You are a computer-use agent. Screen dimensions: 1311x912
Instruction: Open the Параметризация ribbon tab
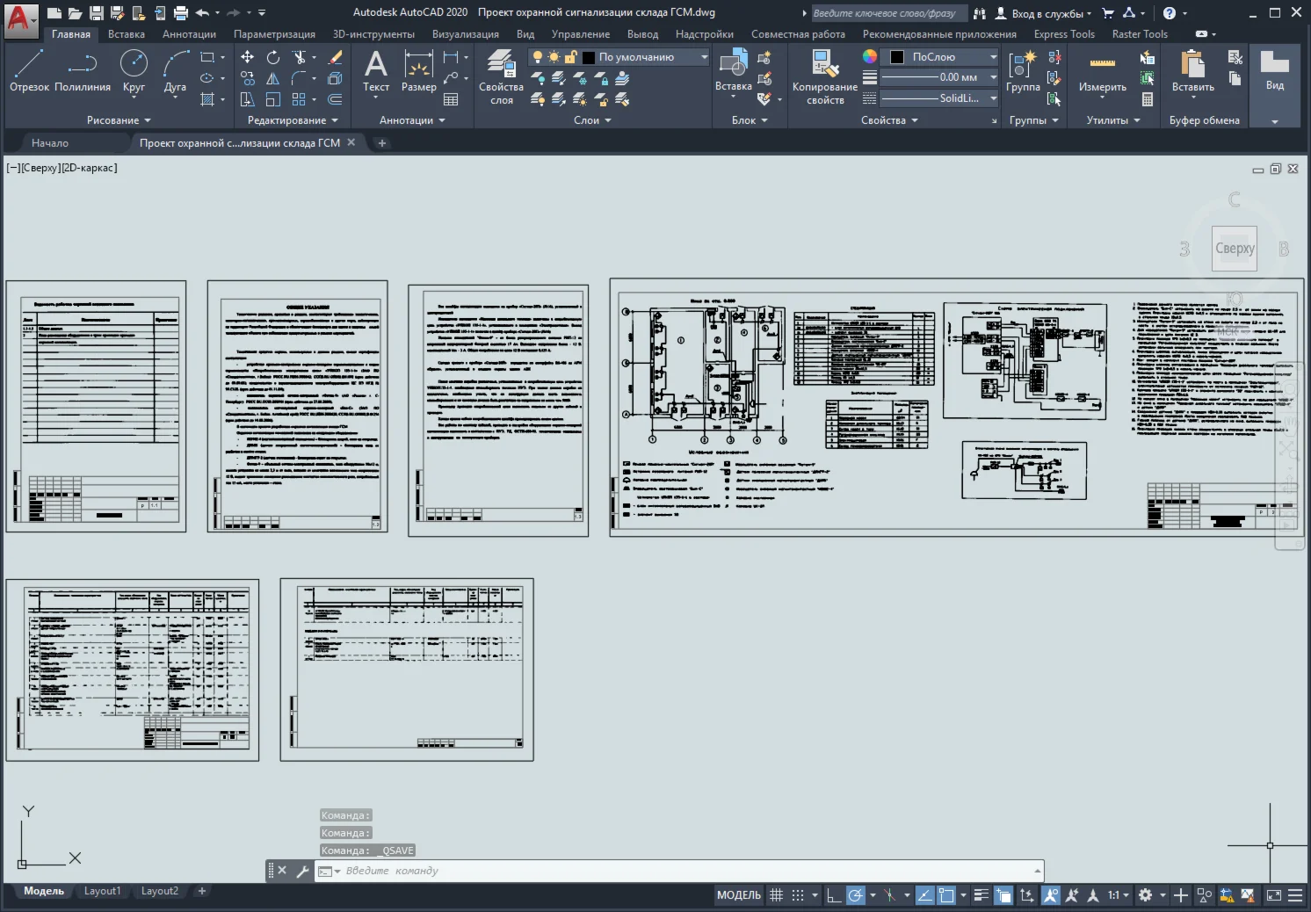pyautogui.click(x=274, y=34)
